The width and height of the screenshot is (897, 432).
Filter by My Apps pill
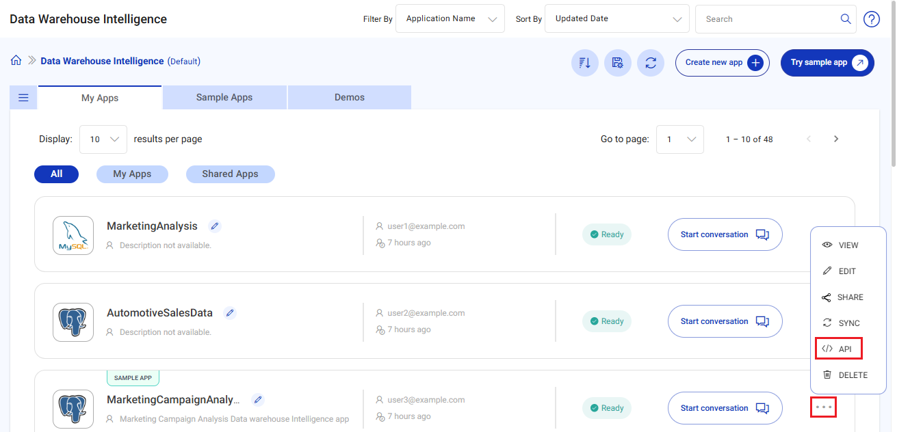pos(132,174)
